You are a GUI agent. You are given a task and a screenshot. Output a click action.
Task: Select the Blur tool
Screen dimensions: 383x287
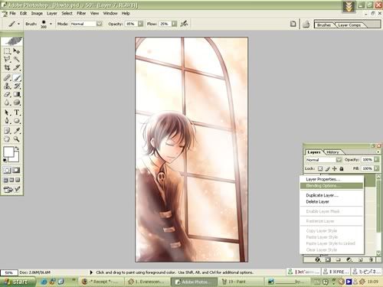tap(7, 103)
